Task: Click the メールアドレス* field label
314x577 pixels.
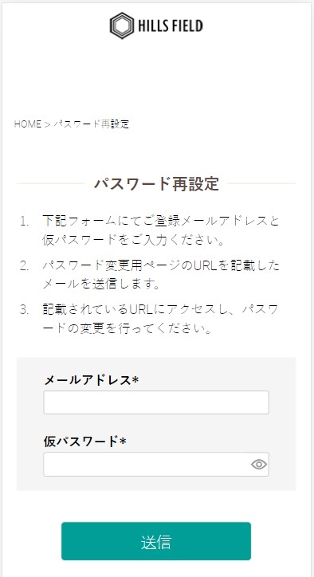Action: click(x=91, y=380)
